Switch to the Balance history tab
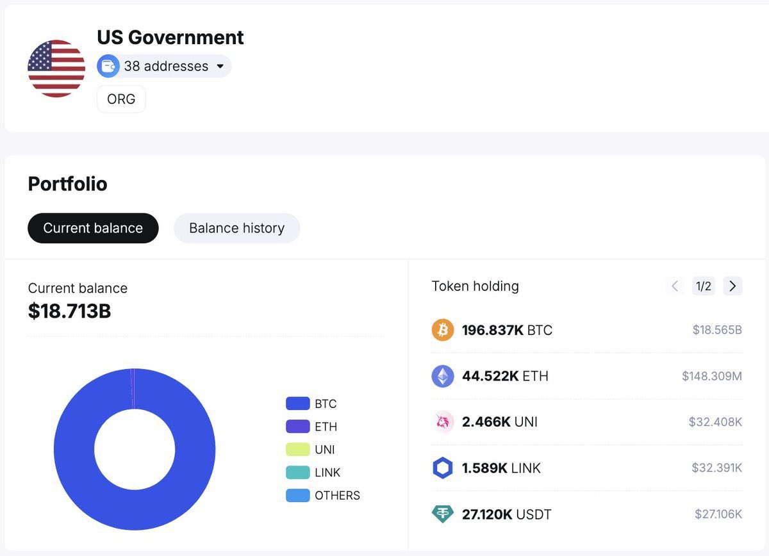Screen dimensions: 769x556 [x=236, y=228]
